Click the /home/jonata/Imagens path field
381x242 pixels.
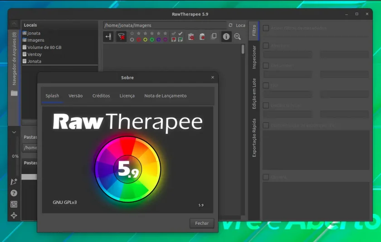(x=165, y=25)
